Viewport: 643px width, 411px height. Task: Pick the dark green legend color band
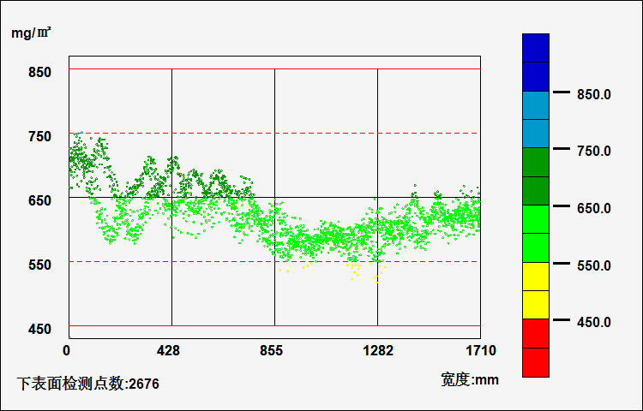pyautogui.click(x=535, y=176)
